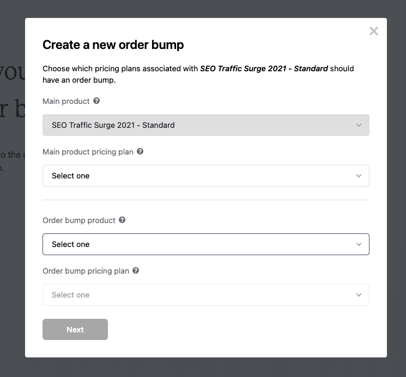The image size is (406, 377).
Task: Click chevron arrow in Main product pricing plan field
Action: pyautogui.click(x=359, y=176)
